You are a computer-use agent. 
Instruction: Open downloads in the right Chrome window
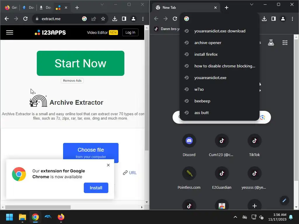264,19
